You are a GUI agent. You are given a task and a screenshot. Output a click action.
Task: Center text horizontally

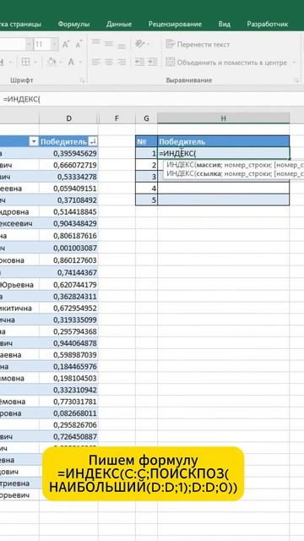click(x=109, y=62)
